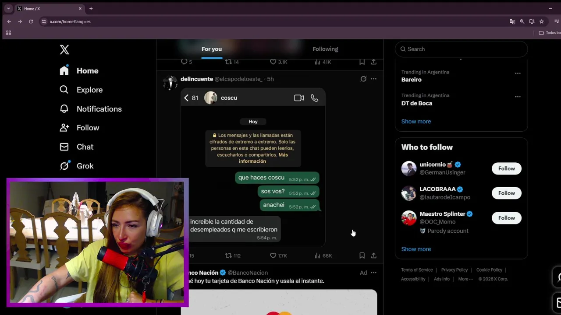Switch to the Following tab

(325, 49)
